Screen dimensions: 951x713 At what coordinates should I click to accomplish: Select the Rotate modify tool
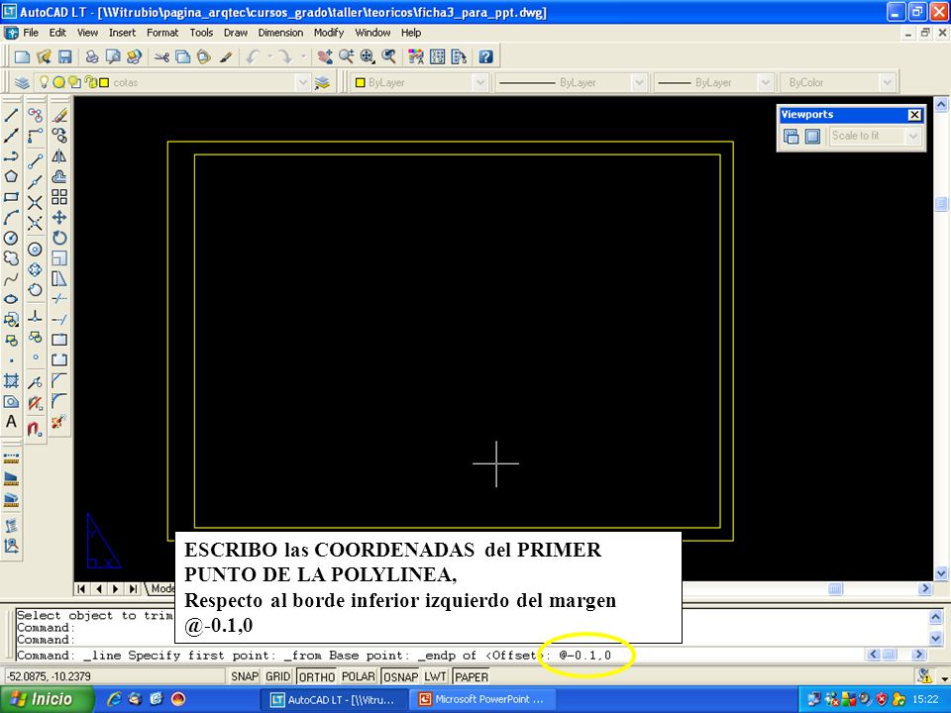coord(59,239)
